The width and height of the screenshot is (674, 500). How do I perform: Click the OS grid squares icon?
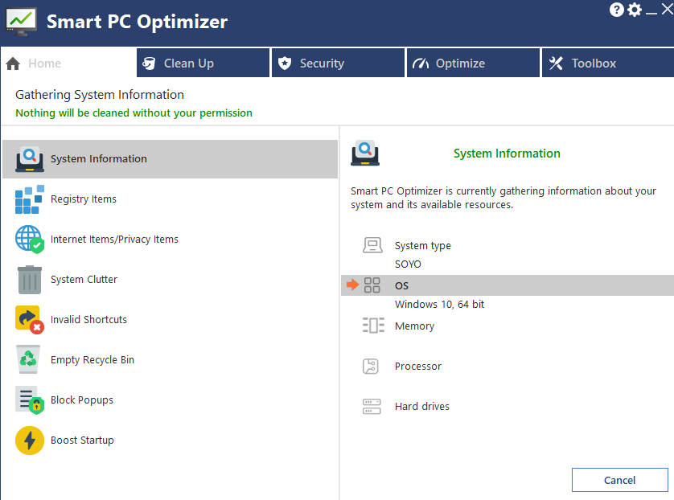(x=372, y=285)
